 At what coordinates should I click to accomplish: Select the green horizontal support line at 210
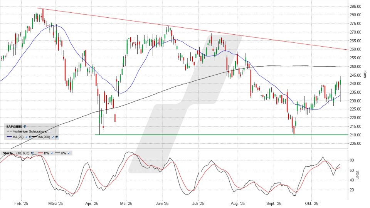(193, 135)
